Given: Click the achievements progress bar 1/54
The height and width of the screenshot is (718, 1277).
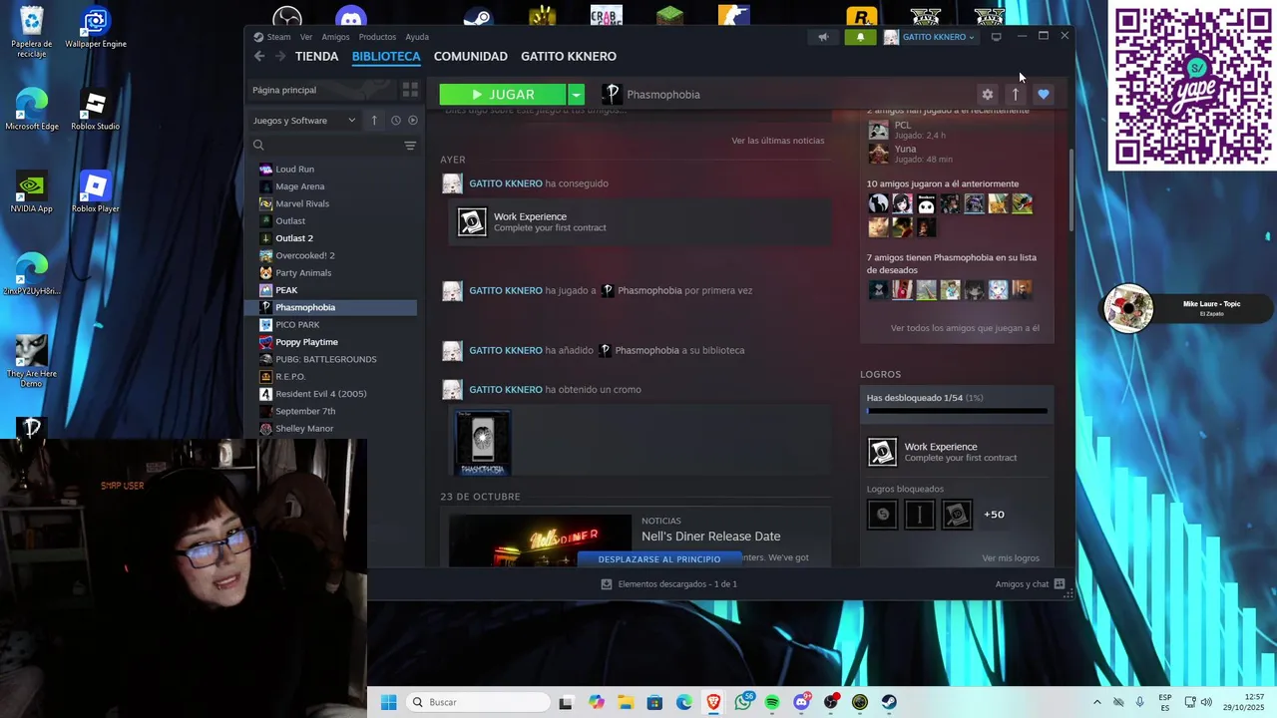Looking at the screenshot, I should pyautogui.click(x=957, y=410).
